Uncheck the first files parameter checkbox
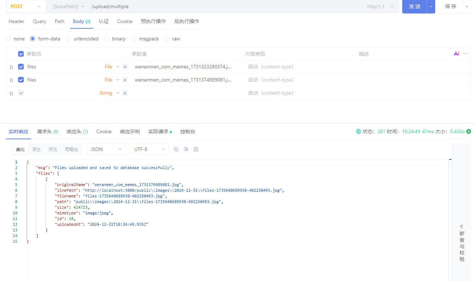Image resolution: width=475 pixels, height=281 pixels. 21,67
